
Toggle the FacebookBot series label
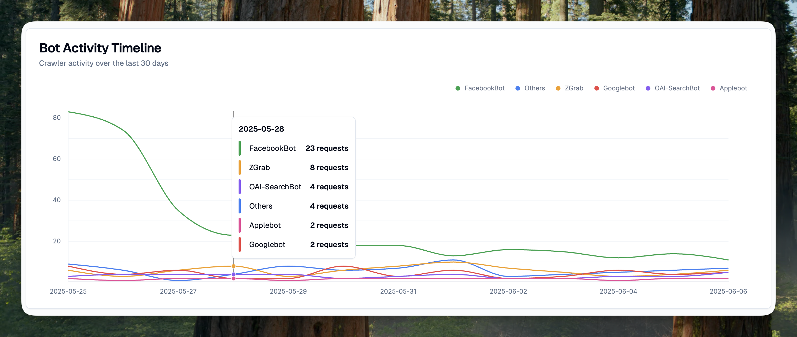pyautogui.click(x=484, y=88)
